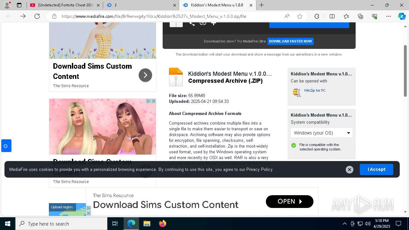Click About Compressed Archive Formats heading
The image size is (409, 230).
(205, 113)
